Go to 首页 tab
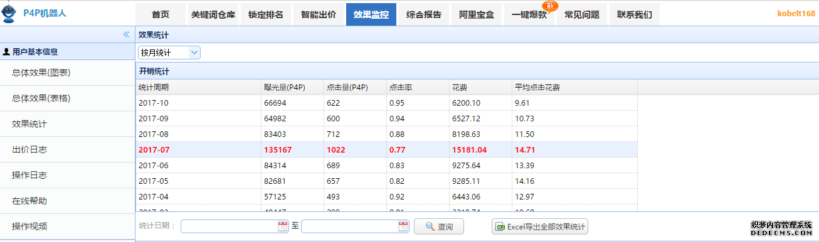Screen dimensions: 819x242 click(x=161, y=14)
